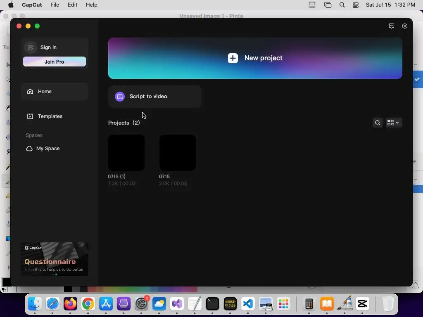This screenshot has height=317, width=423.
Task: Click the checked checkbox in Pinta window
Action: (417, 79)
